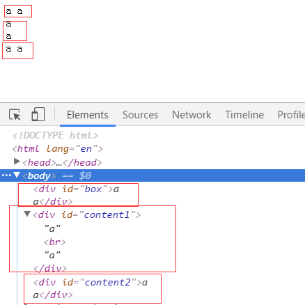Click the head element tag text
The width and height of the screenshot is (305, 305).
(62, 162)
